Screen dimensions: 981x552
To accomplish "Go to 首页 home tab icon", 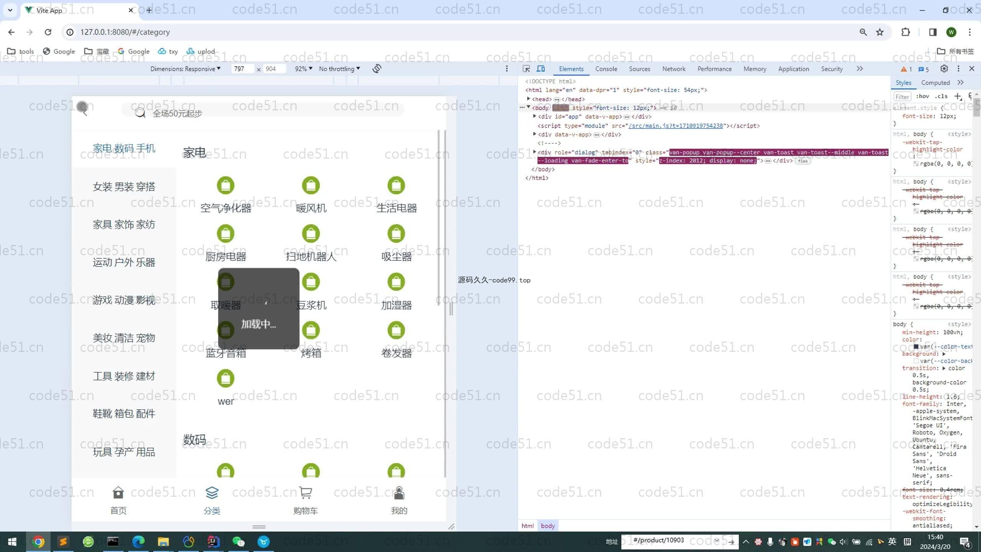I will tap(118, 493).
